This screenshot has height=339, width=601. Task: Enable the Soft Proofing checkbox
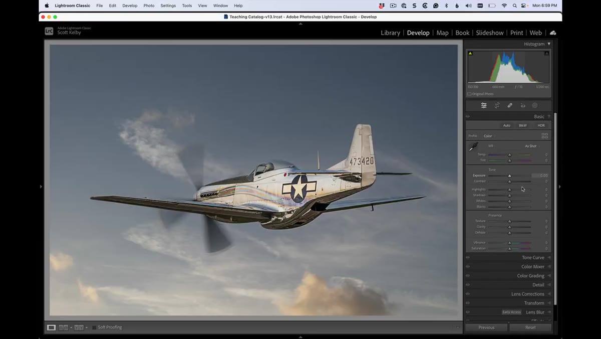94,327
